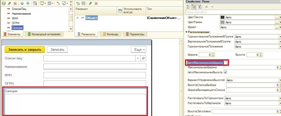Image resolution: width=281 pixels, height=116 pixels.
Task: Collapse the Расположение section triangle
Action: (186, 32)
